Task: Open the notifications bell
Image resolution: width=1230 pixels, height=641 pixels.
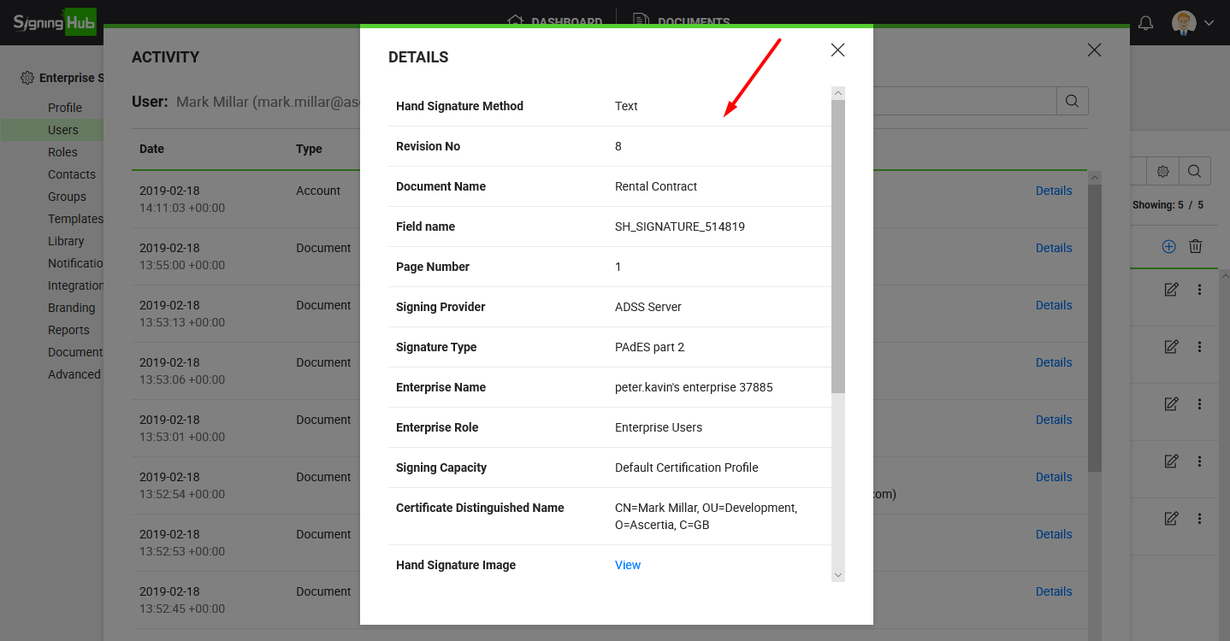Action: point(1145,23)
